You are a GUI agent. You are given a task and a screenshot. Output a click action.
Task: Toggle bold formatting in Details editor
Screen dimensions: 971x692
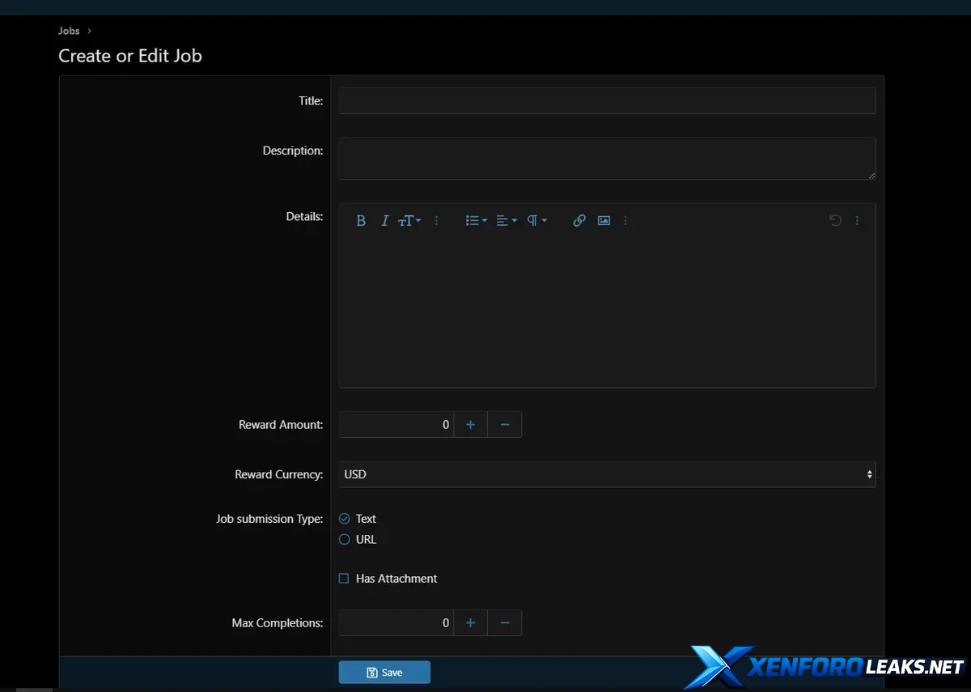tap(361, 221)
